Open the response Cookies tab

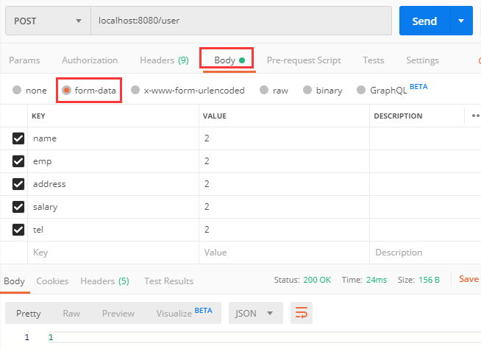click(x=52, y=281)
